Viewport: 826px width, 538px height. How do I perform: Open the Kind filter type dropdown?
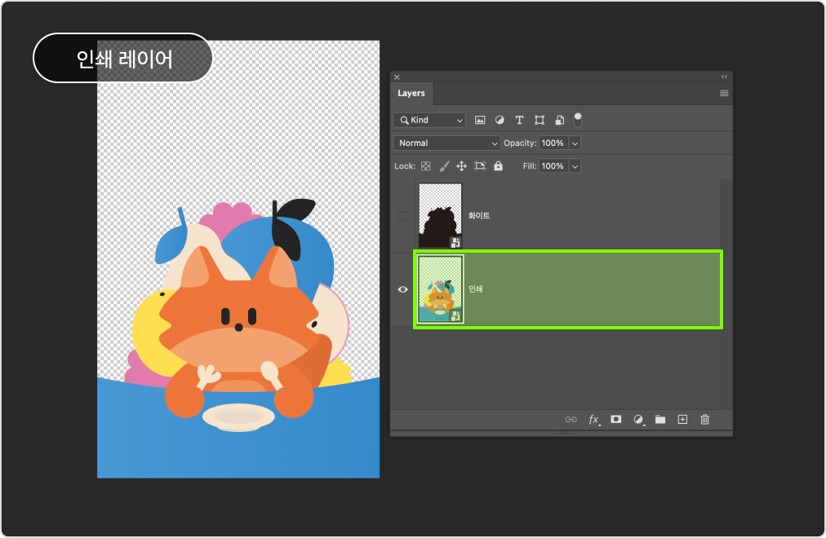click(x=429, y=120)
